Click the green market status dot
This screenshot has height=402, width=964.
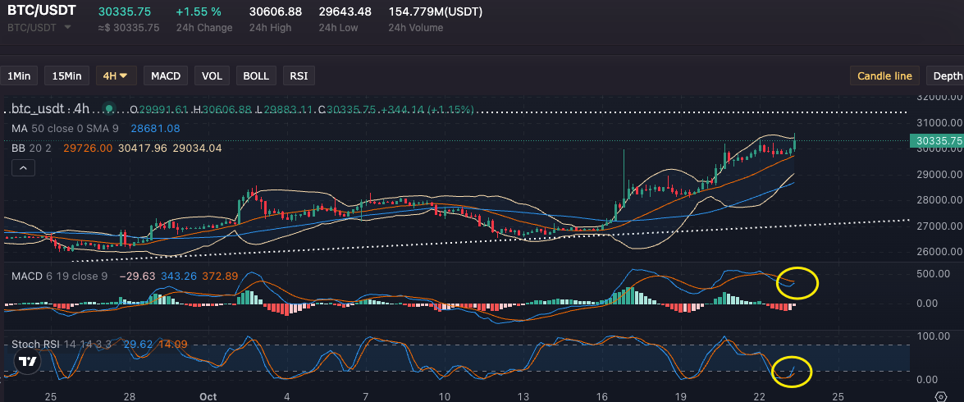point(108,108)
